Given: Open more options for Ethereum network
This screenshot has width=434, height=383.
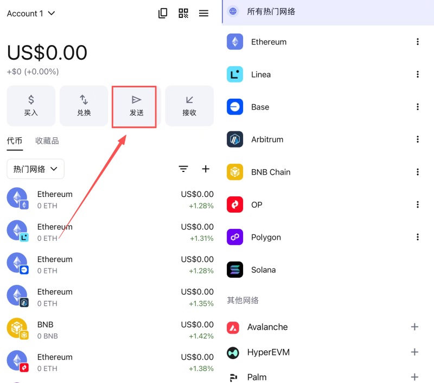Looking at the screenshot, I should (418, 42).
